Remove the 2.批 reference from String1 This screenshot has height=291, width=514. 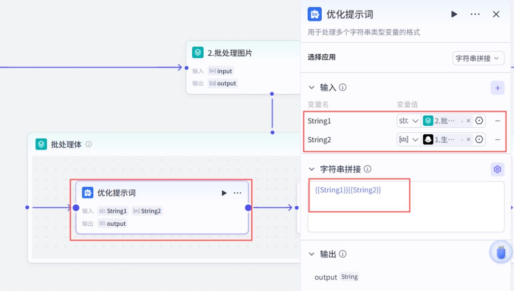tap(469, 120)
